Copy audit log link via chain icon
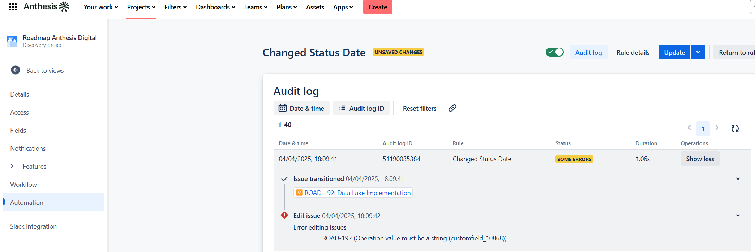755x252 pixels. tap(452, 108)
